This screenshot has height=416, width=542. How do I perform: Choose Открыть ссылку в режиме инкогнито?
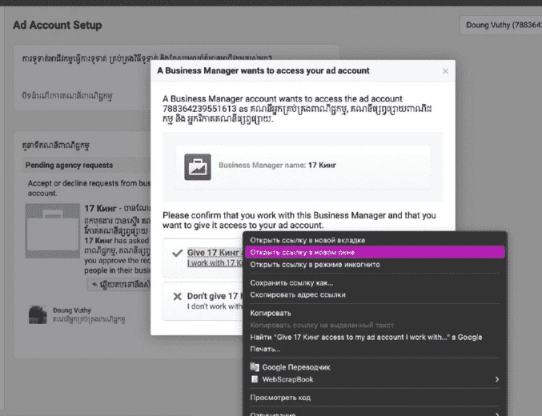click(375, 265)
